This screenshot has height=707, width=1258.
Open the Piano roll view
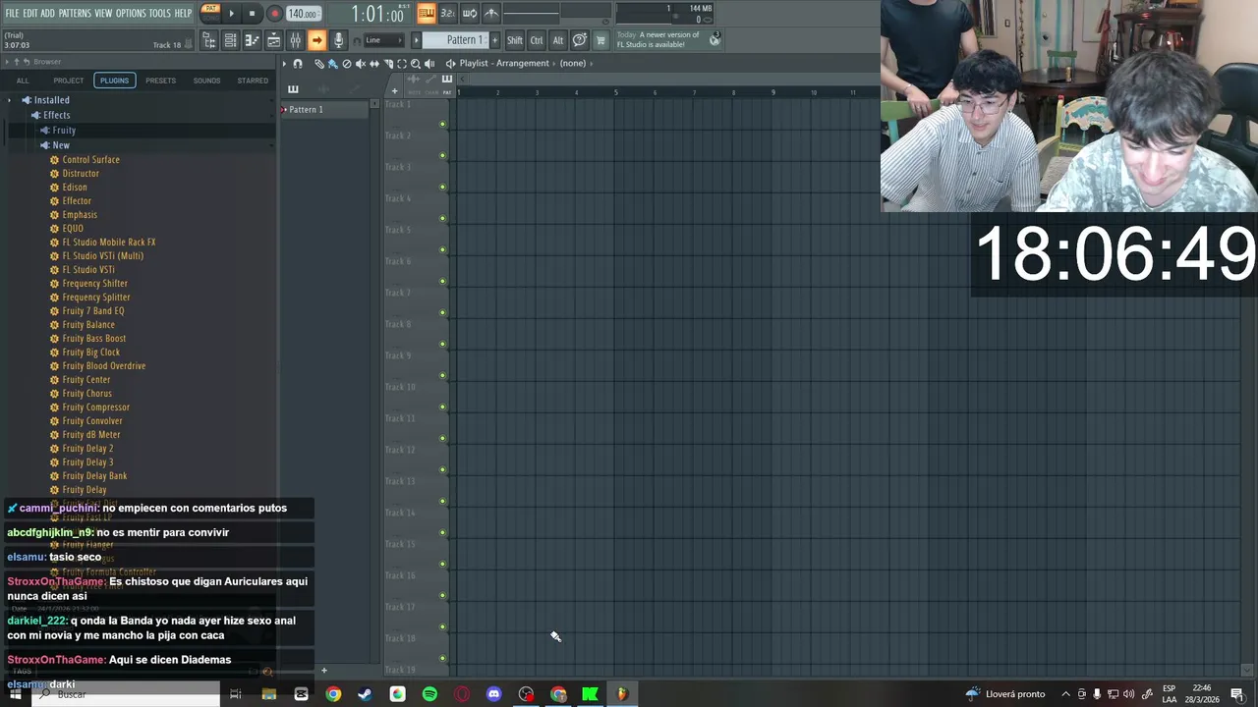252,40
